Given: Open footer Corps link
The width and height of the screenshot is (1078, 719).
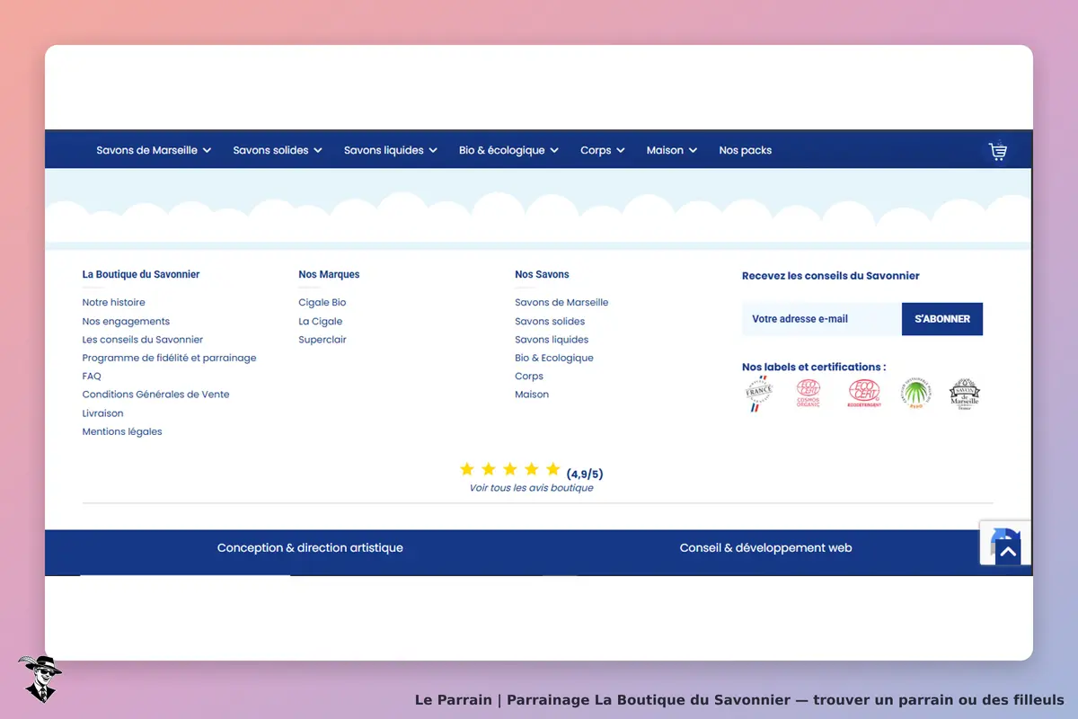Looking at the screenshot, I should click(x=529, y=377).
